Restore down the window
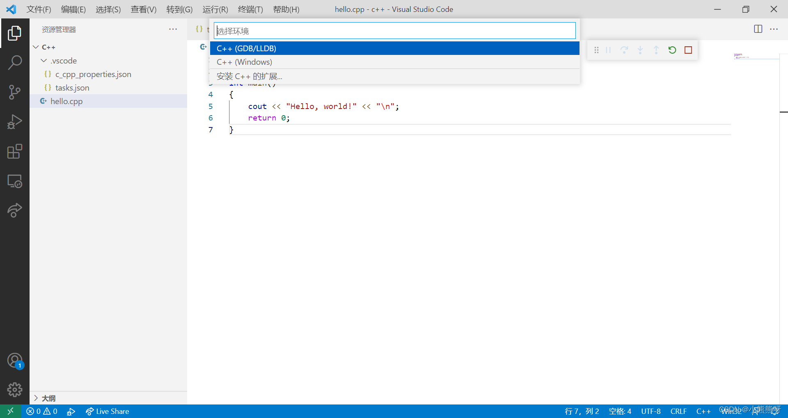This screenshot has height=418, width=788. point(746,9)
